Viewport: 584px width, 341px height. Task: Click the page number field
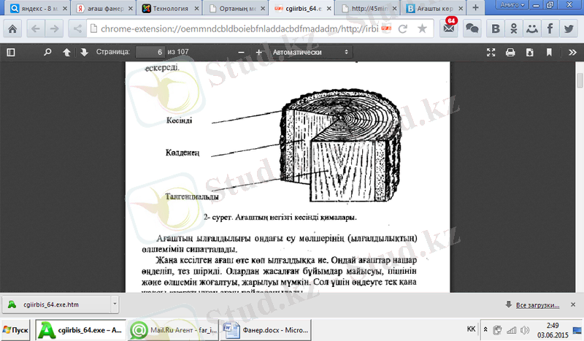click(150, 53)
